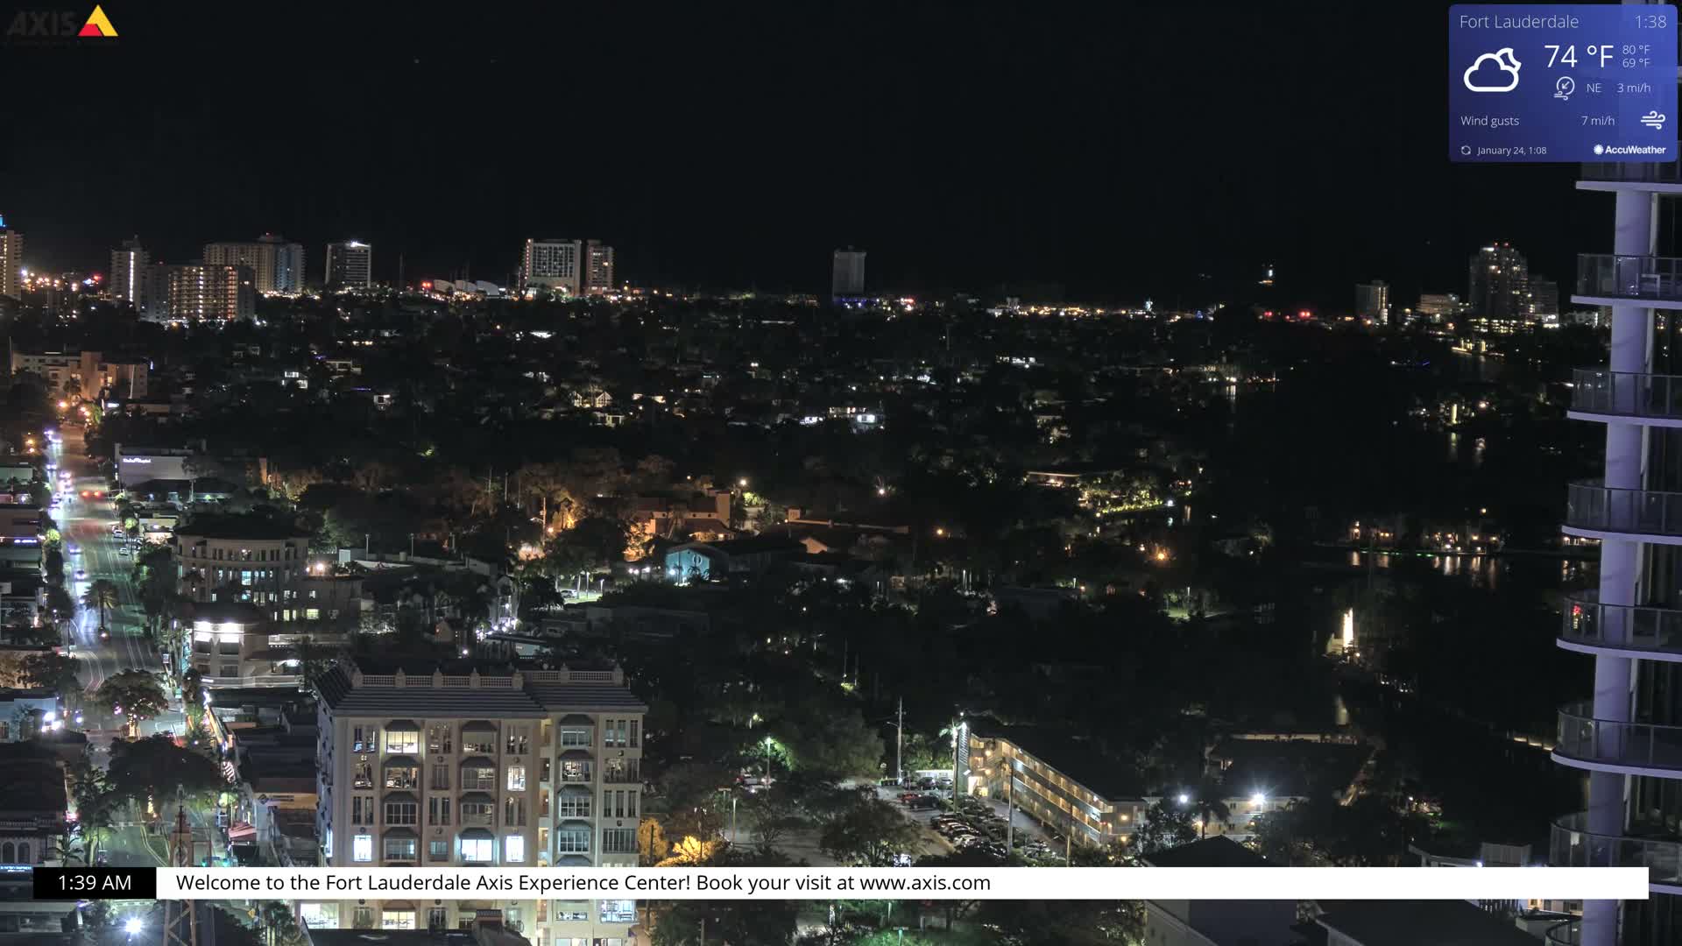Click the Welcome to Fort Lauderdale banner text

[x=583, y=883]
